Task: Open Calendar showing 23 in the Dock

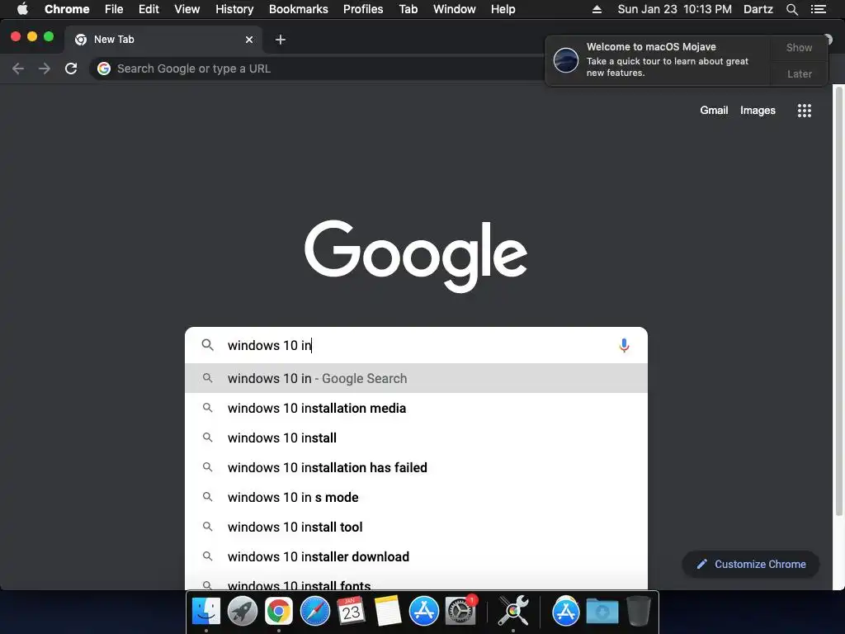Action: tap(351, 612)
